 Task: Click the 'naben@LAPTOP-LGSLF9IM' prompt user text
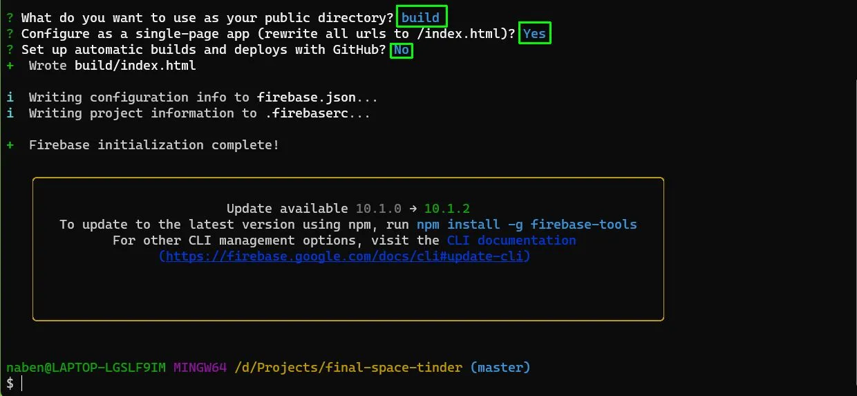[86, 368]
